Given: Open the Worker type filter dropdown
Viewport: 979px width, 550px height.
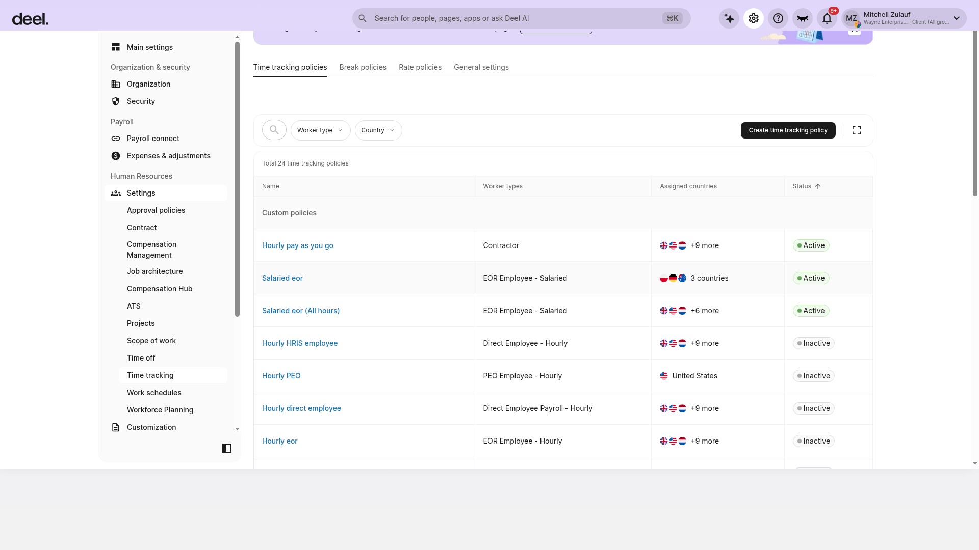Looking at the screenshot, I should [320, 130].
